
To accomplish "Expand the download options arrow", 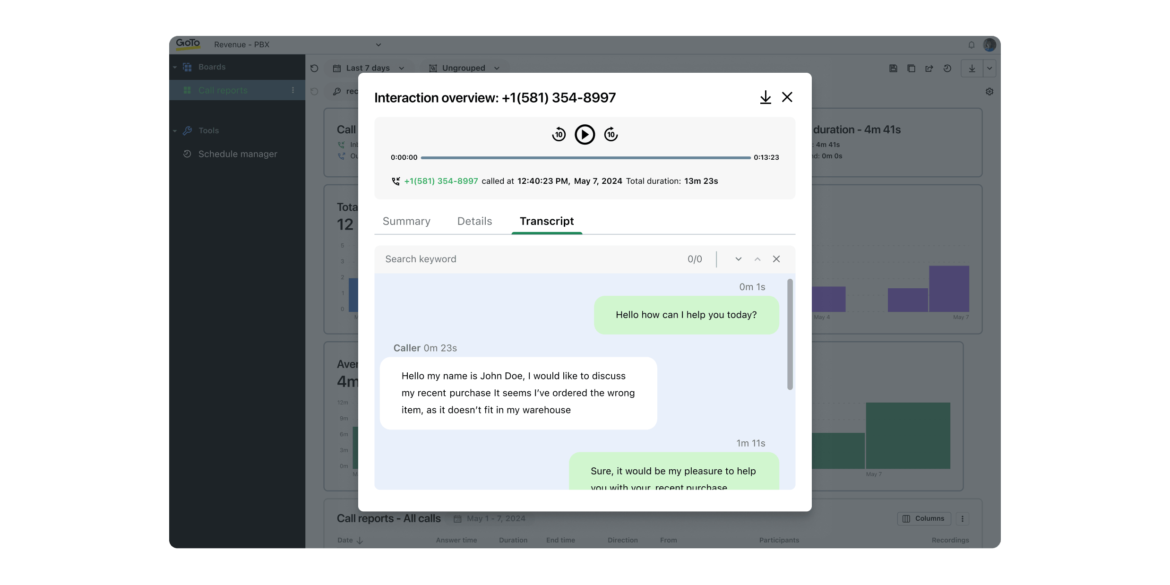I will 989,69.
